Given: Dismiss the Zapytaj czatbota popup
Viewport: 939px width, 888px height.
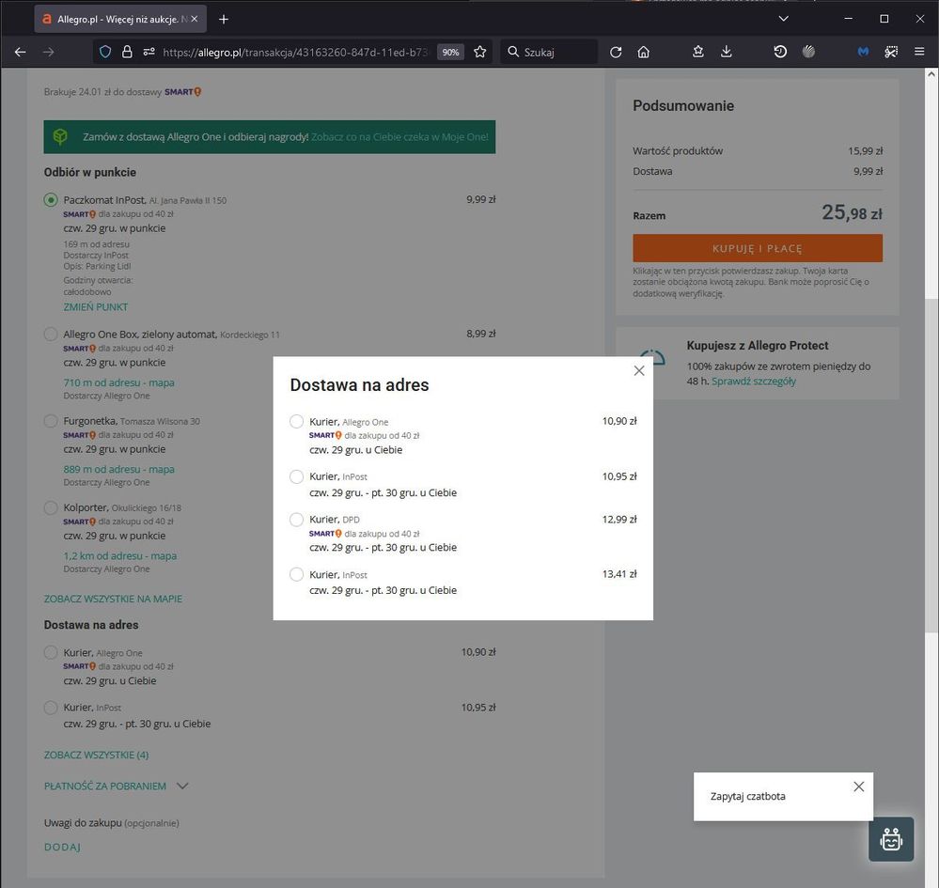Looking at the screenshot, I should pyautogui.click(x=859, y=787).
